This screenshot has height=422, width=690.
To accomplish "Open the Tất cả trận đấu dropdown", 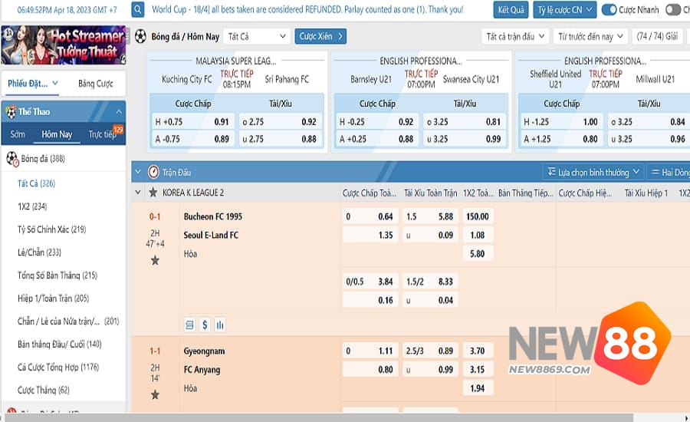I will coord(515,36).
